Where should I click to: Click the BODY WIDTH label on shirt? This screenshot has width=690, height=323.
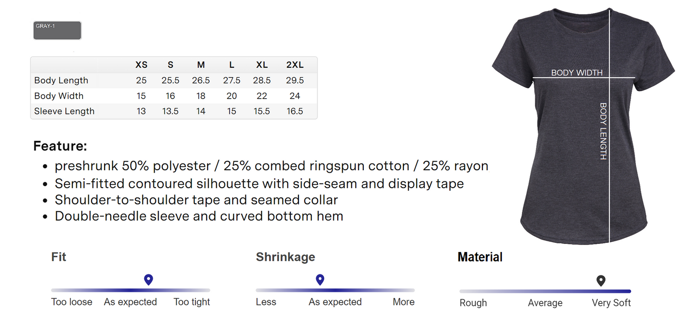click(x=577, y=73)
